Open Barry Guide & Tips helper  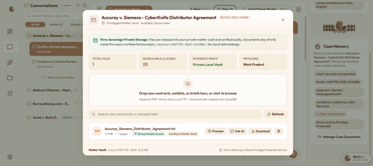coord(356,158)
